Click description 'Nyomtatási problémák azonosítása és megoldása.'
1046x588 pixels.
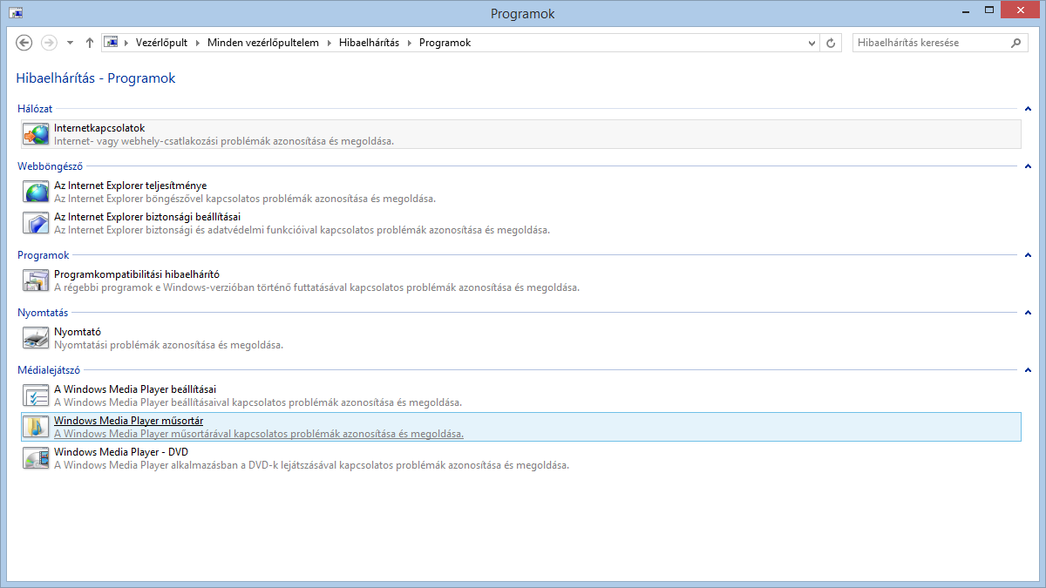click(x=168, y=345)
